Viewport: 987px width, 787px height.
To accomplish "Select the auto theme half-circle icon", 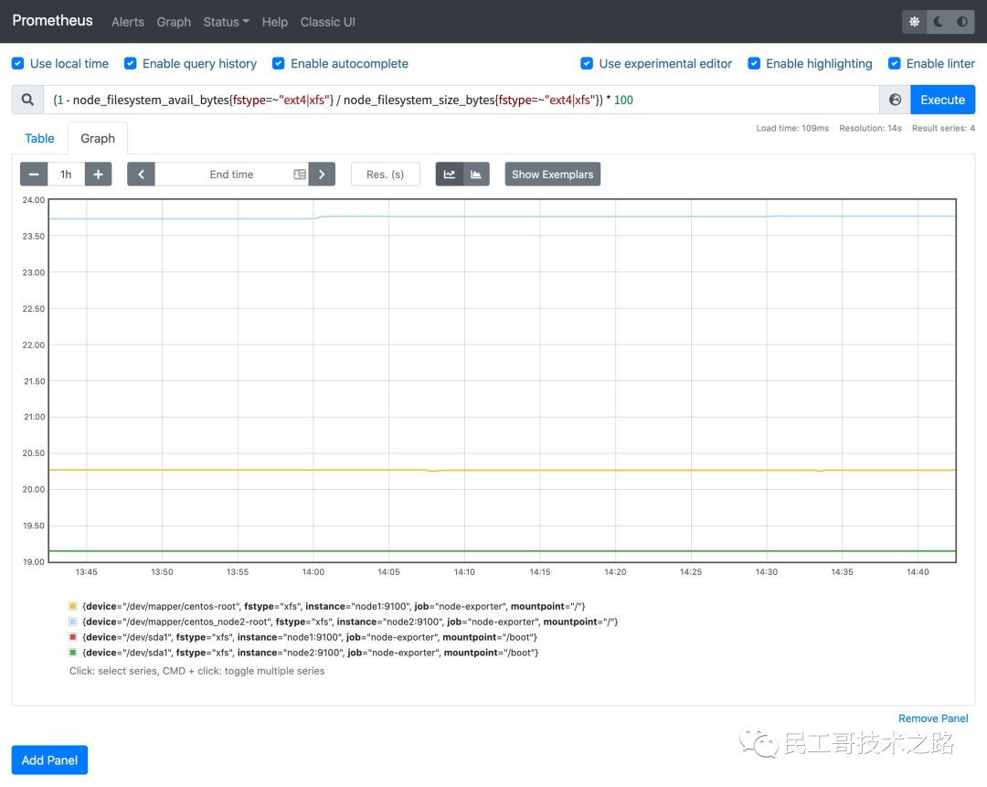I will click(962, 21).
